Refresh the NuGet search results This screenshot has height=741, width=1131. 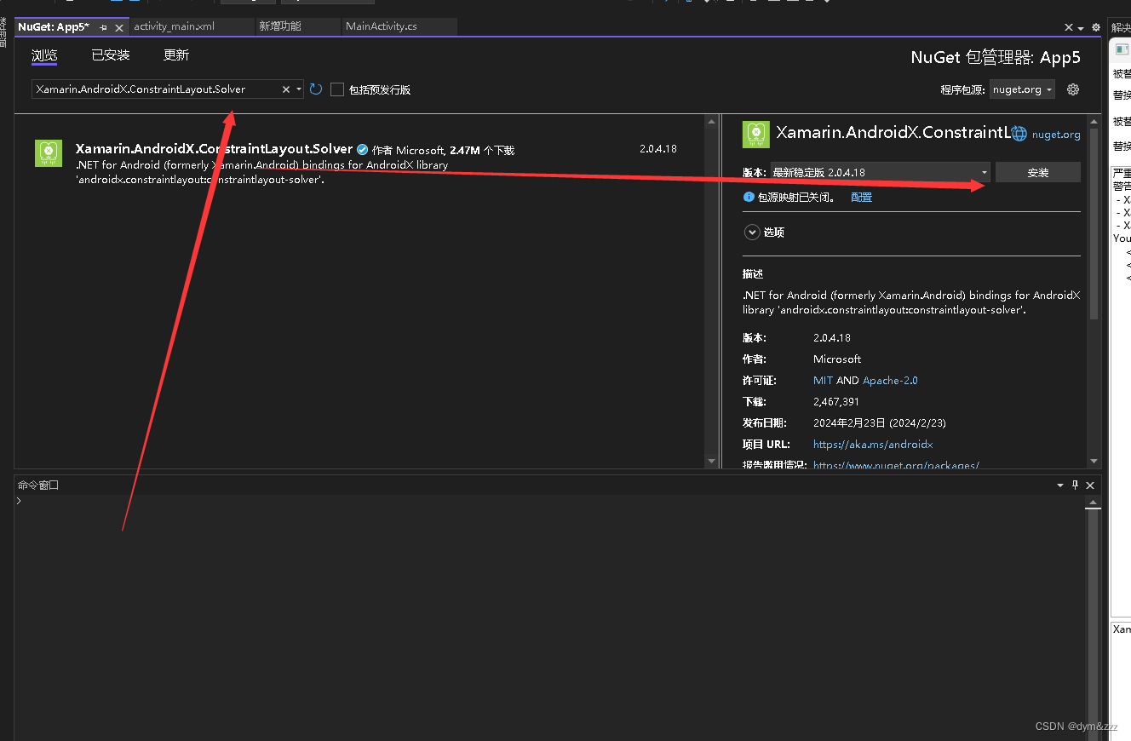coord(316,89)
